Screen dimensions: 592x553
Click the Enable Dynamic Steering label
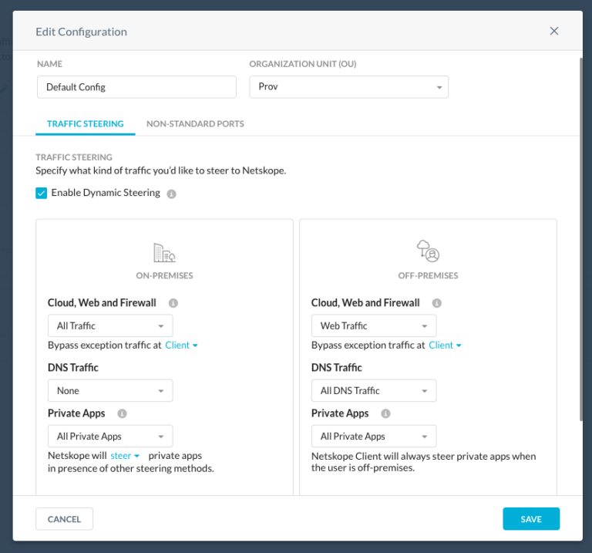click(x=106, y=193)
